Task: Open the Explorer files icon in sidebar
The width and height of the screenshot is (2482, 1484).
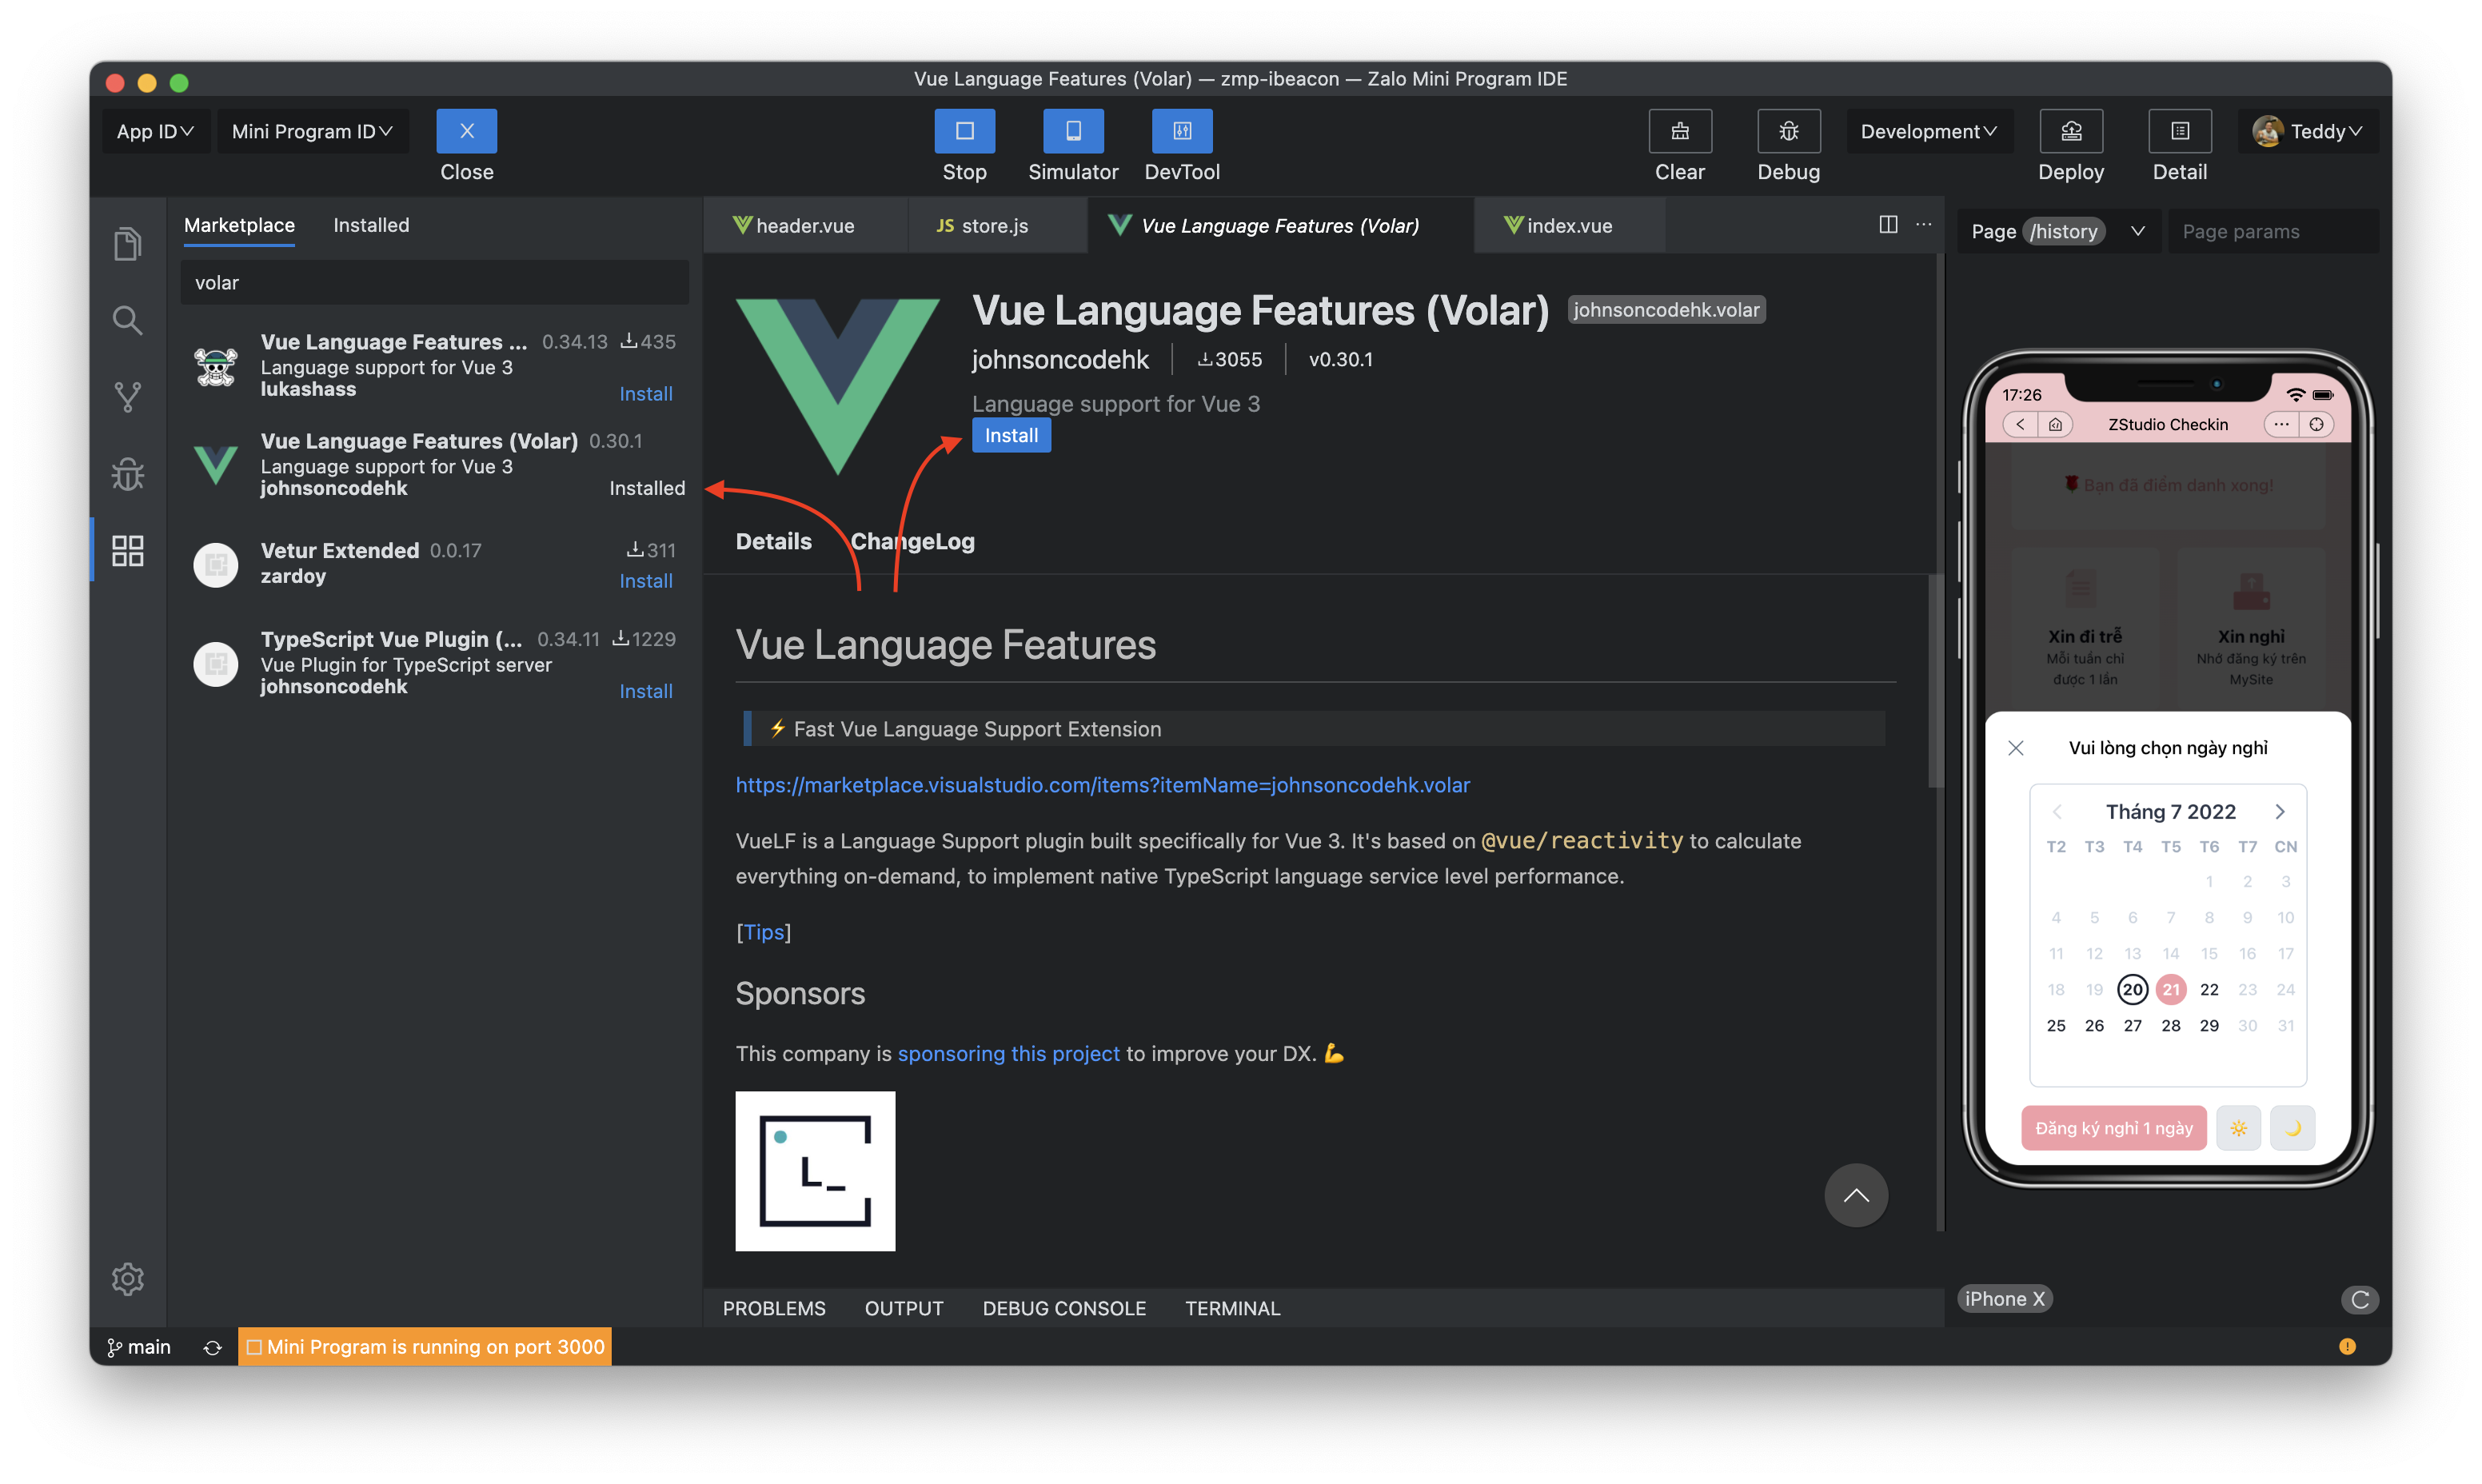Action: click(127, 243)
